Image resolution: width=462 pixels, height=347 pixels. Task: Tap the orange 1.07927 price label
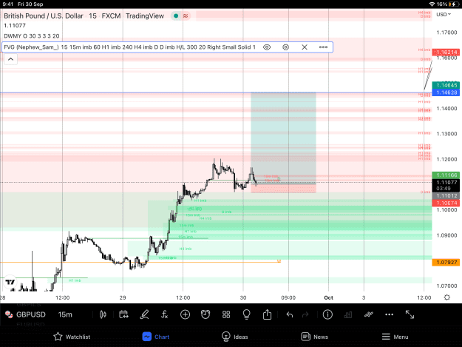point(446,262)
